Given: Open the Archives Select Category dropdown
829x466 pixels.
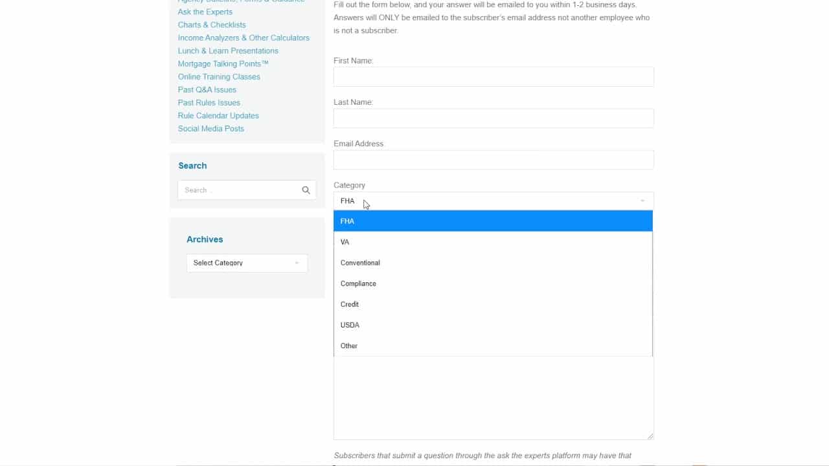Looking at the screenshot, I should click(x=246, y=263).
